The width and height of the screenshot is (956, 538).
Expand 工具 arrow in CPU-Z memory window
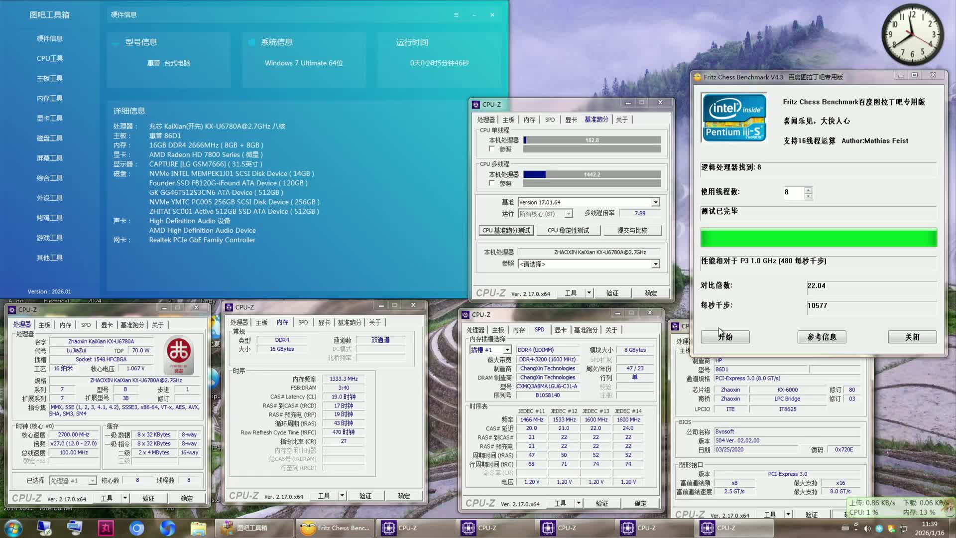342,496
